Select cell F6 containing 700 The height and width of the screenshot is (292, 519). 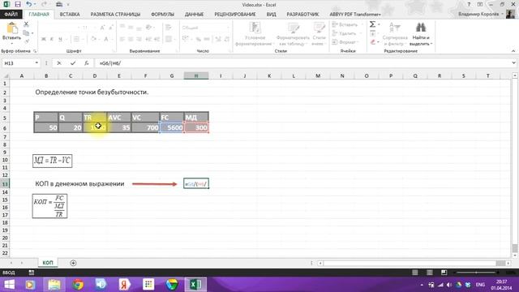coord(145,127)
